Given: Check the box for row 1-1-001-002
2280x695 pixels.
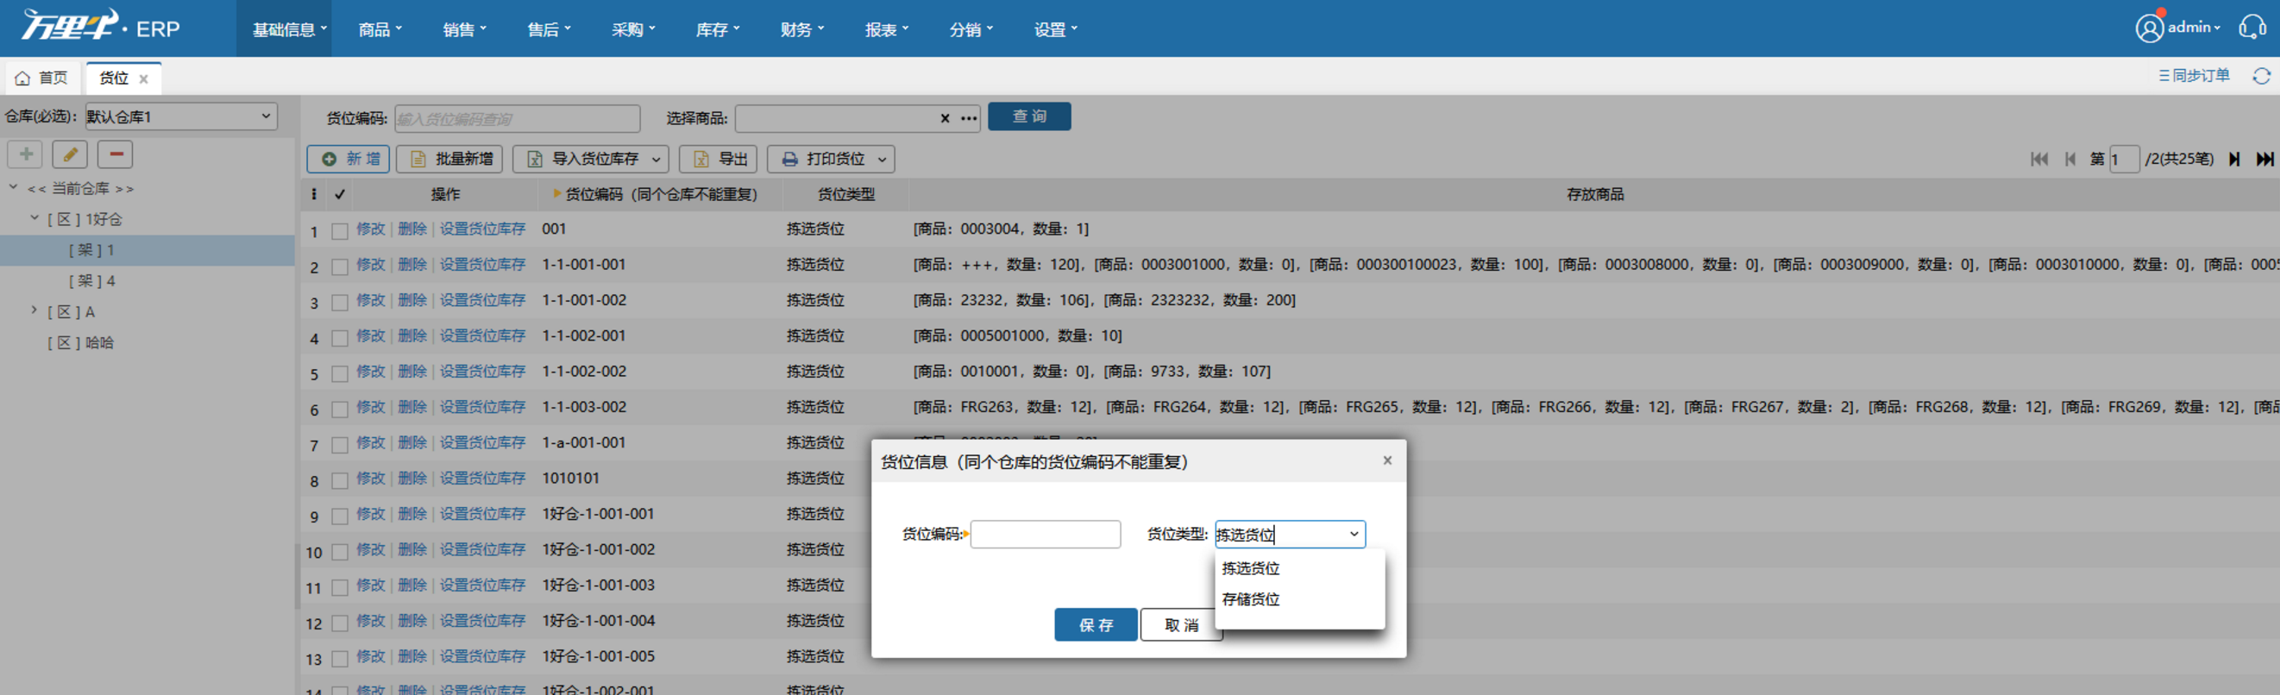Looking at the screenshot, I should click(x=339, y=303).
